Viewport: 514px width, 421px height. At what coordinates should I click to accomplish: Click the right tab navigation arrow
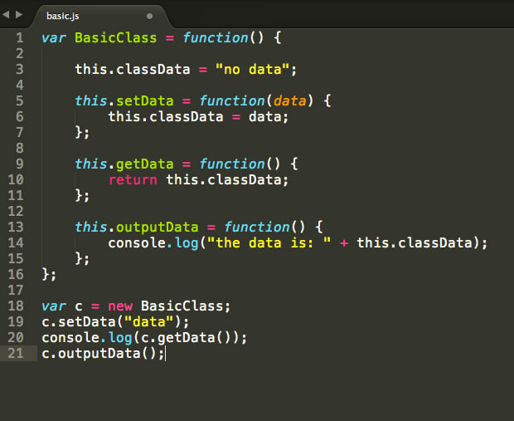click(19, 14)
